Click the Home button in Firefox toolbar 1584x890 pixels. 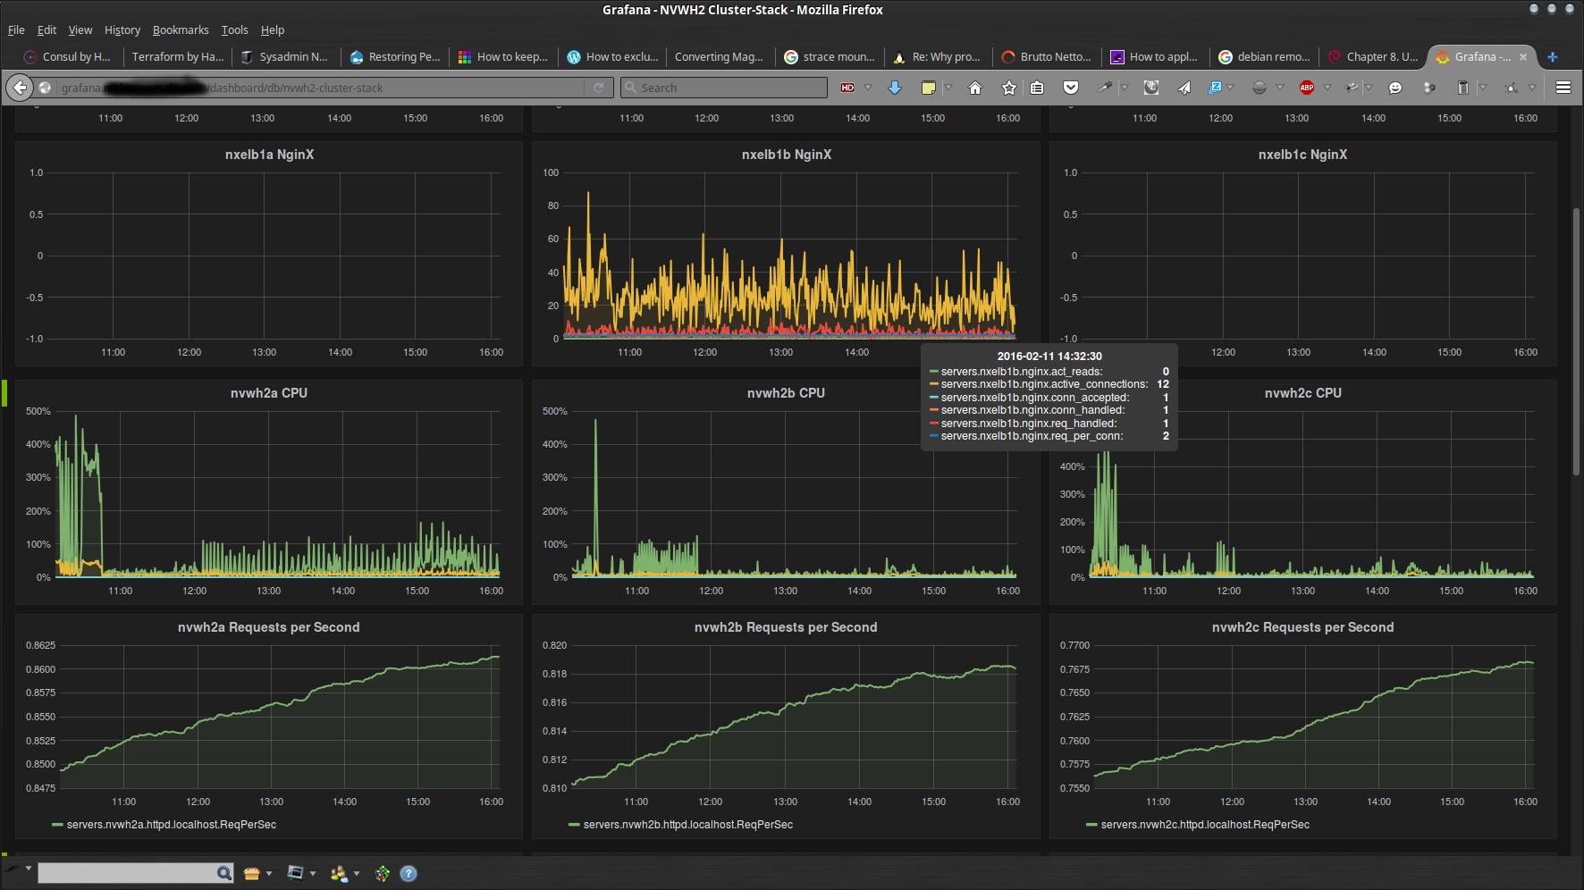[x=975, y=88]
